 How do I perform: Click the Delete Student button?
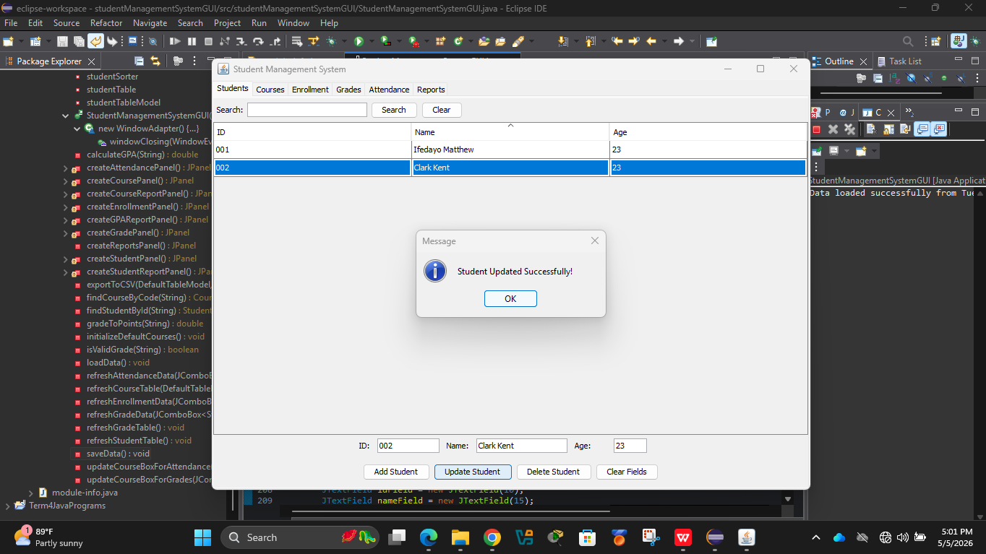tap(553, 472)
